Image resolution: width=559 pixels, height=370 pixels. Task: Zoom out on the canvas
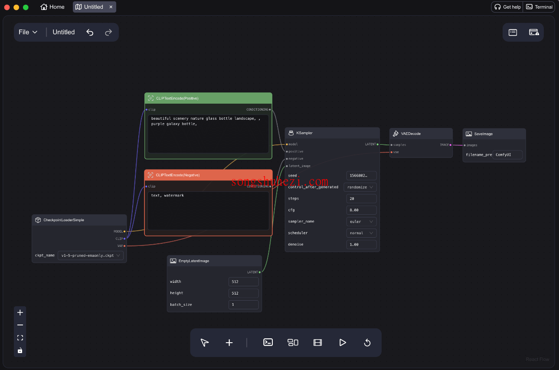pyautogui.click(x=20, y=325)
